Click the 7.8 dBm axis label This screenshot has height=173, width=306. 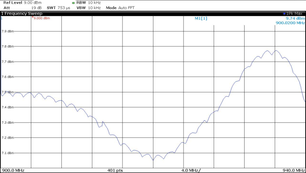(7, 46)
